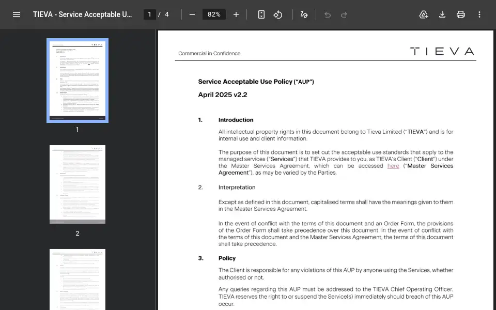Click the TIEVA logo in the page header

click(442, 51)
